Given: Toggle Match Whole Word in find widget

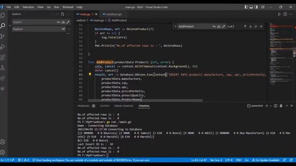Looking at the screenshot, I should [219, 26].
